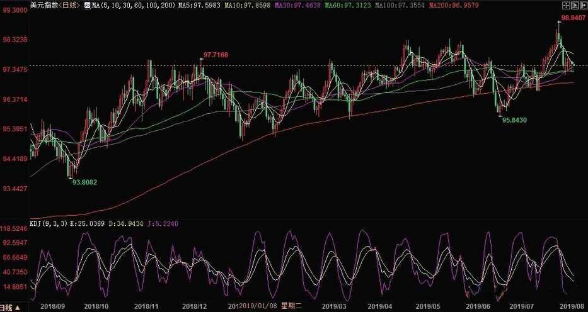Click the 95.8430 low price label

[x=514, y=119]
